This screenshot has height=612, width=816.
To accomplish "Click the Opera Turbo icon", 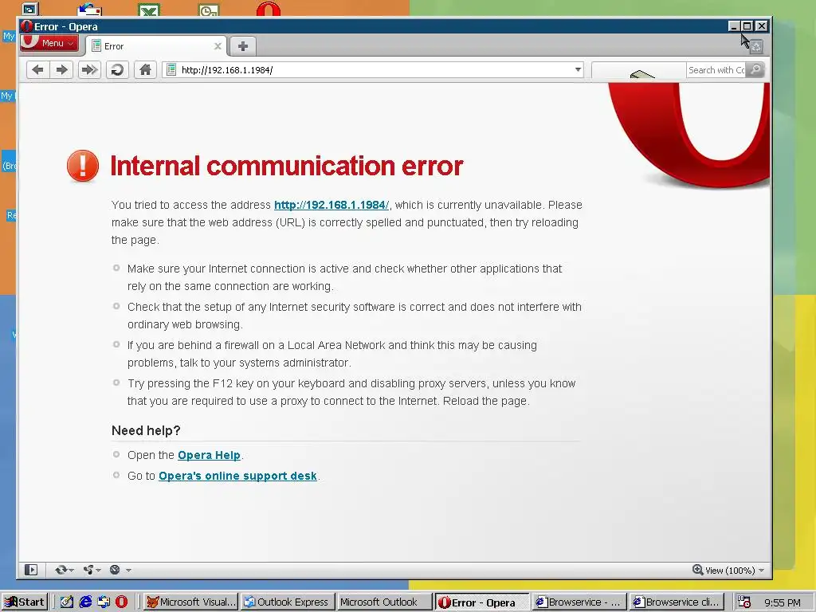I will (115, 570).
